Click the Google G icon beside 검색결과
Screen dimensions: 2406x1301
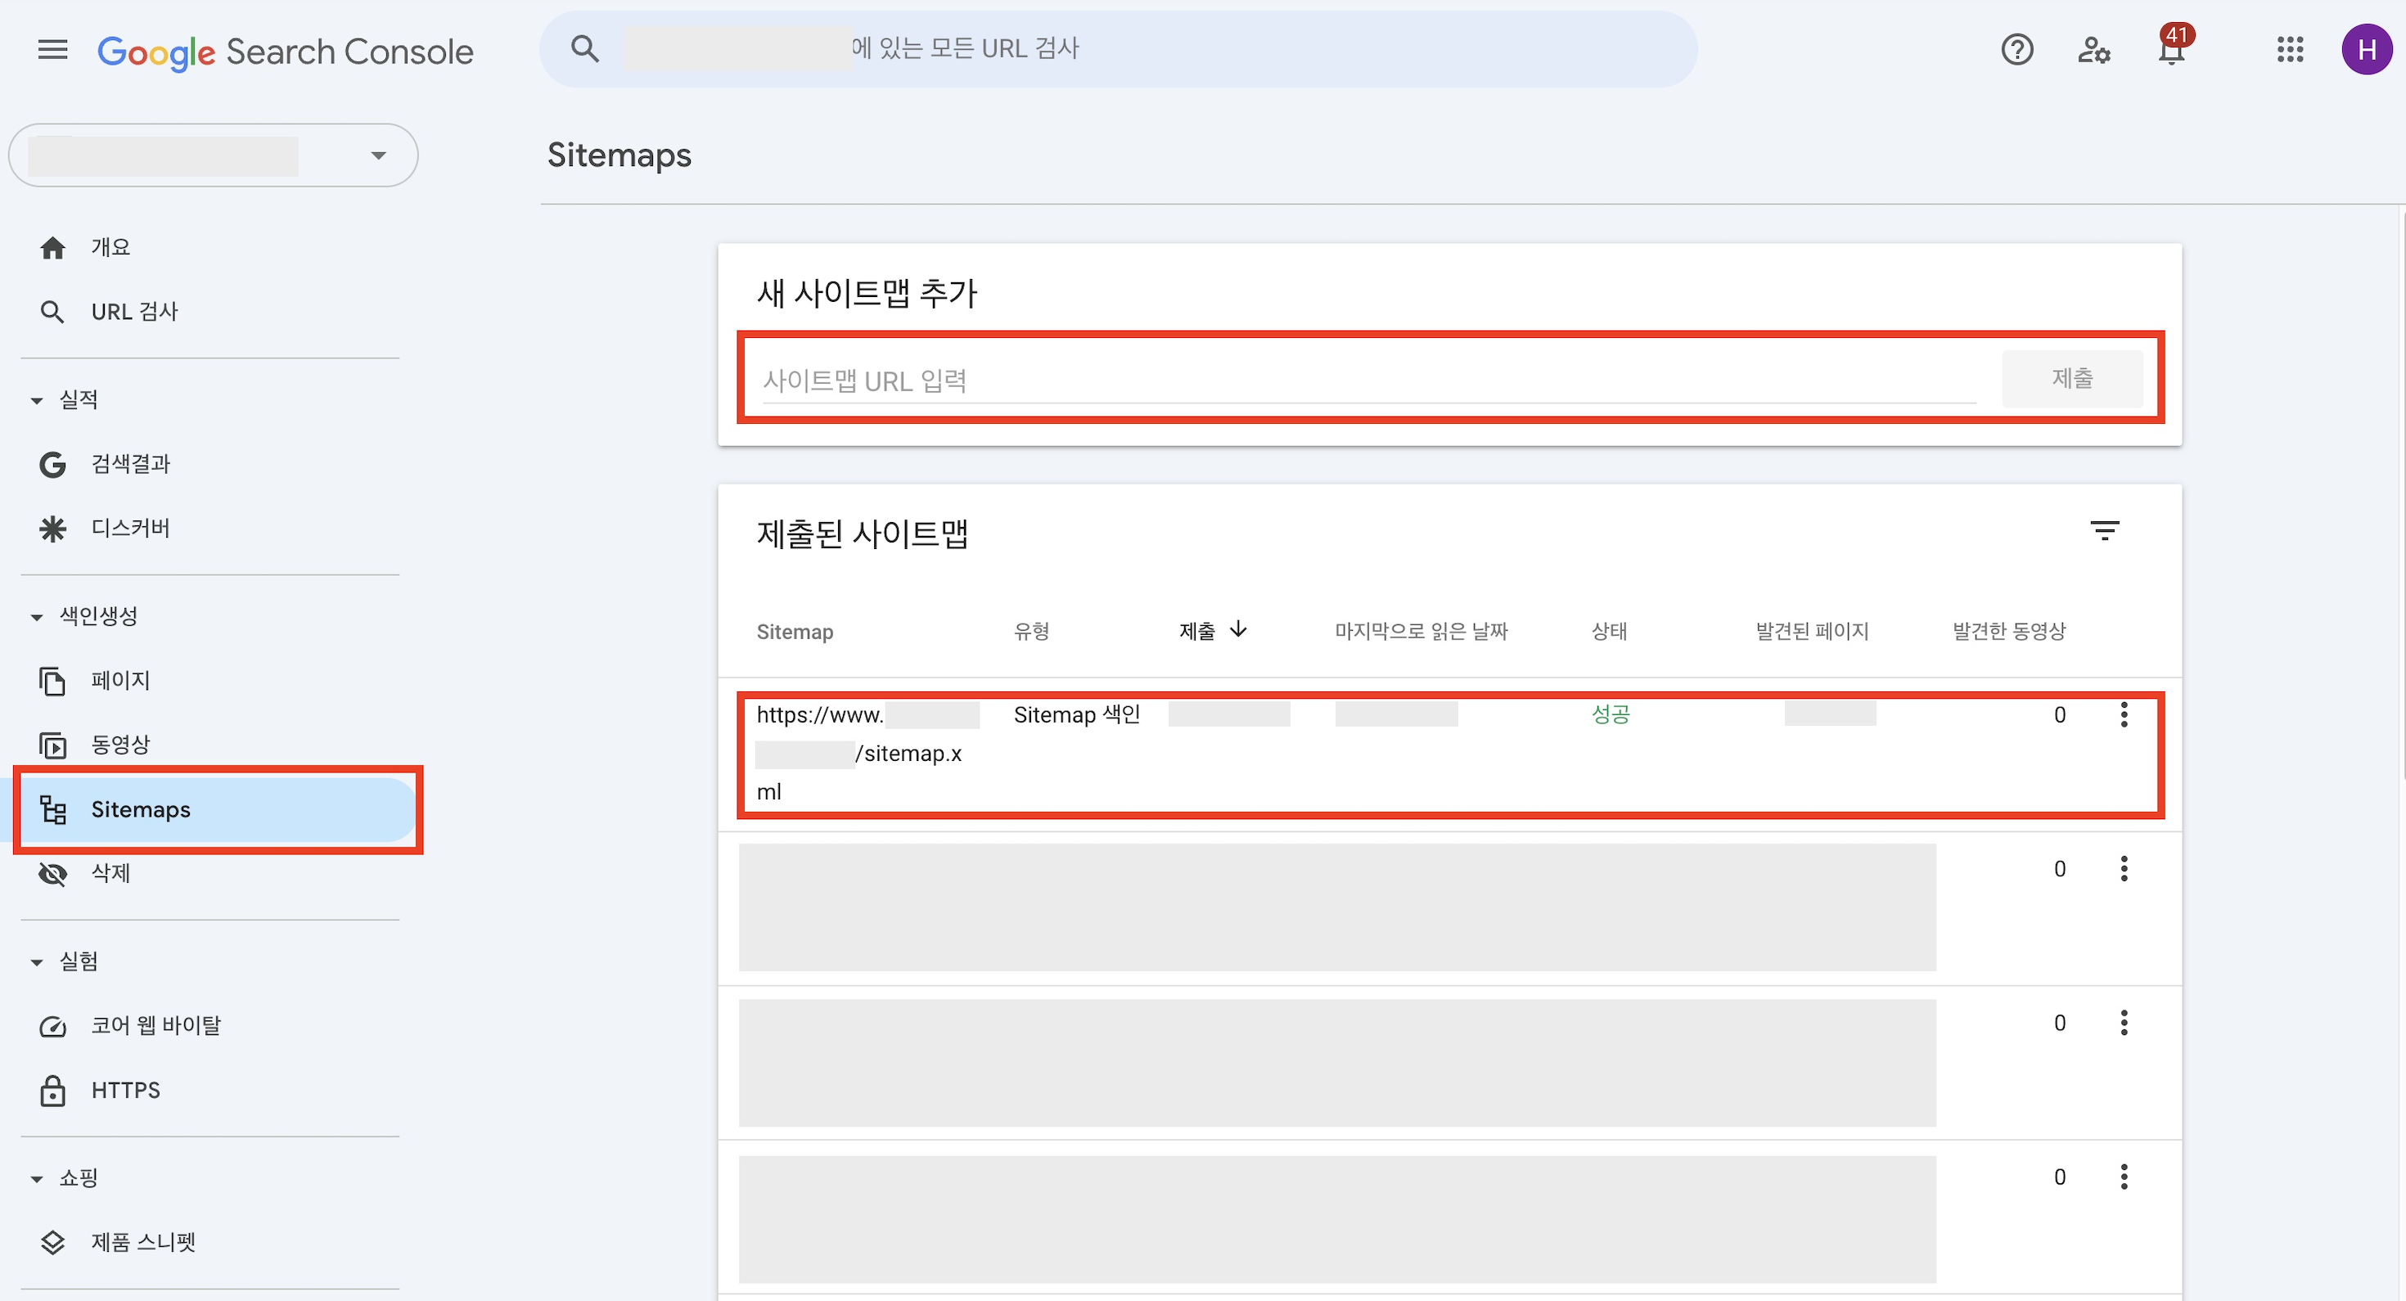(x=53, y=464)
